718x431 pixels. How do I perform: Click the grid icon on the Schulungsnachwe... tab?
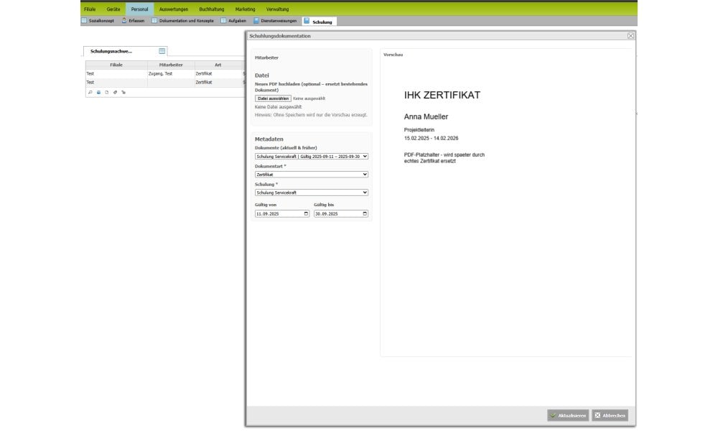pos(162,51)
